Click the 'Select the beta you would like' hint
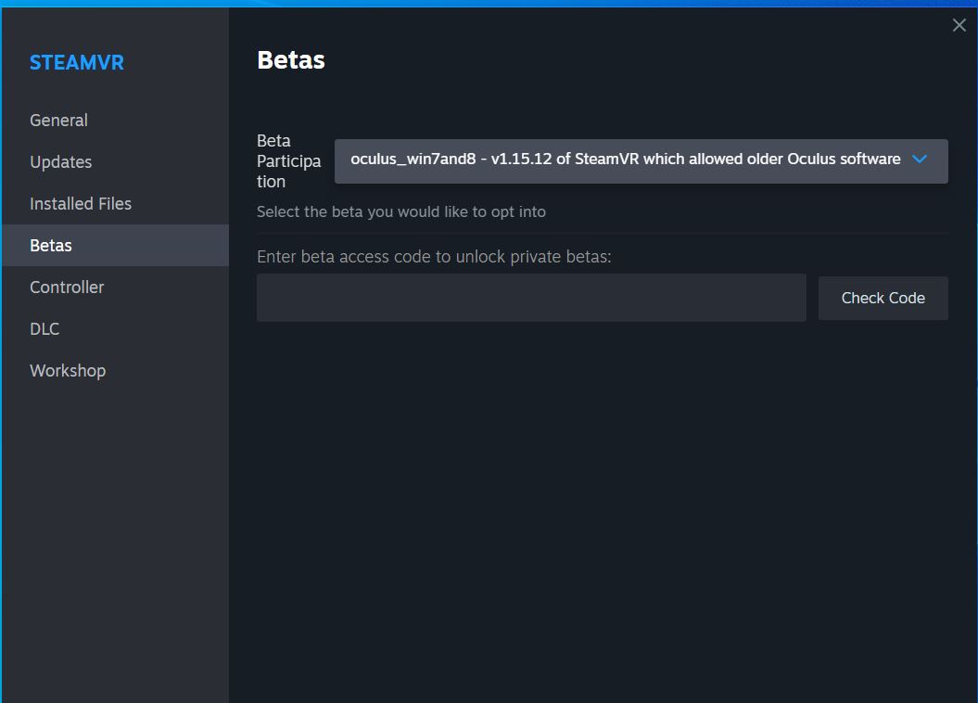Viewport: 978px width, 703px height. [x=400, y=212]
